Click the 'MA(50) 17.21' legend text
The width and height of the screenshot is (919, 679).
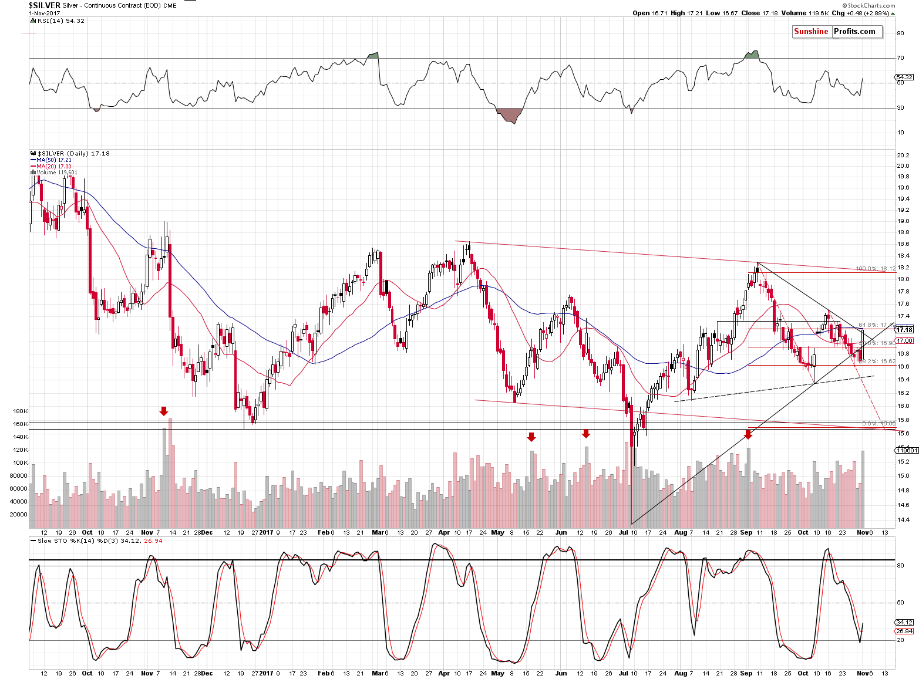pyautogui.click(x=54, y=160)
